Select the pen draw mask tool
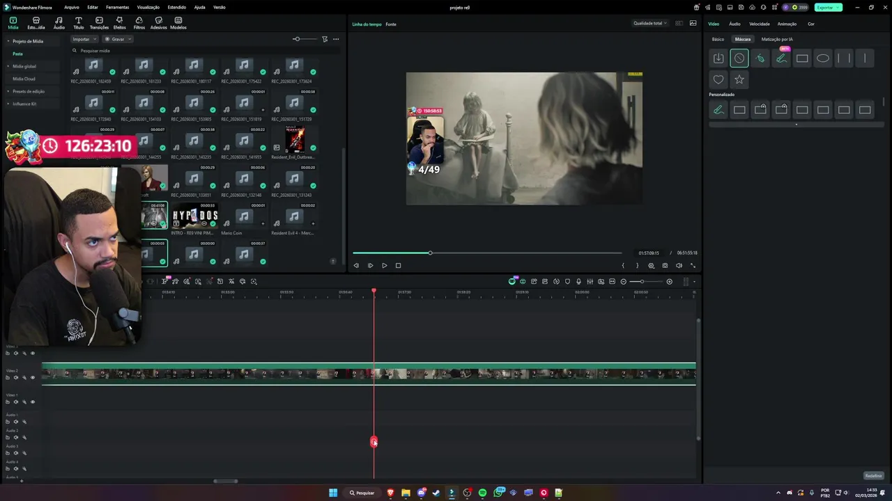The height and width of the screenshot is (501, 892). pos(760,58)
